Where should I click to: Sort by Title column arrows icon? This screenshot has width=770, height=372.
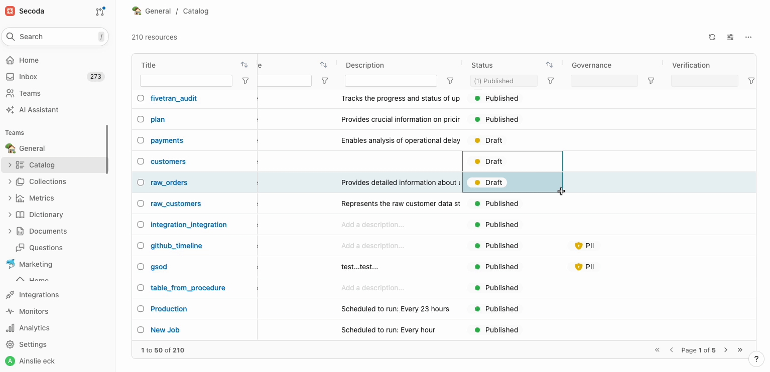point(244,65)
